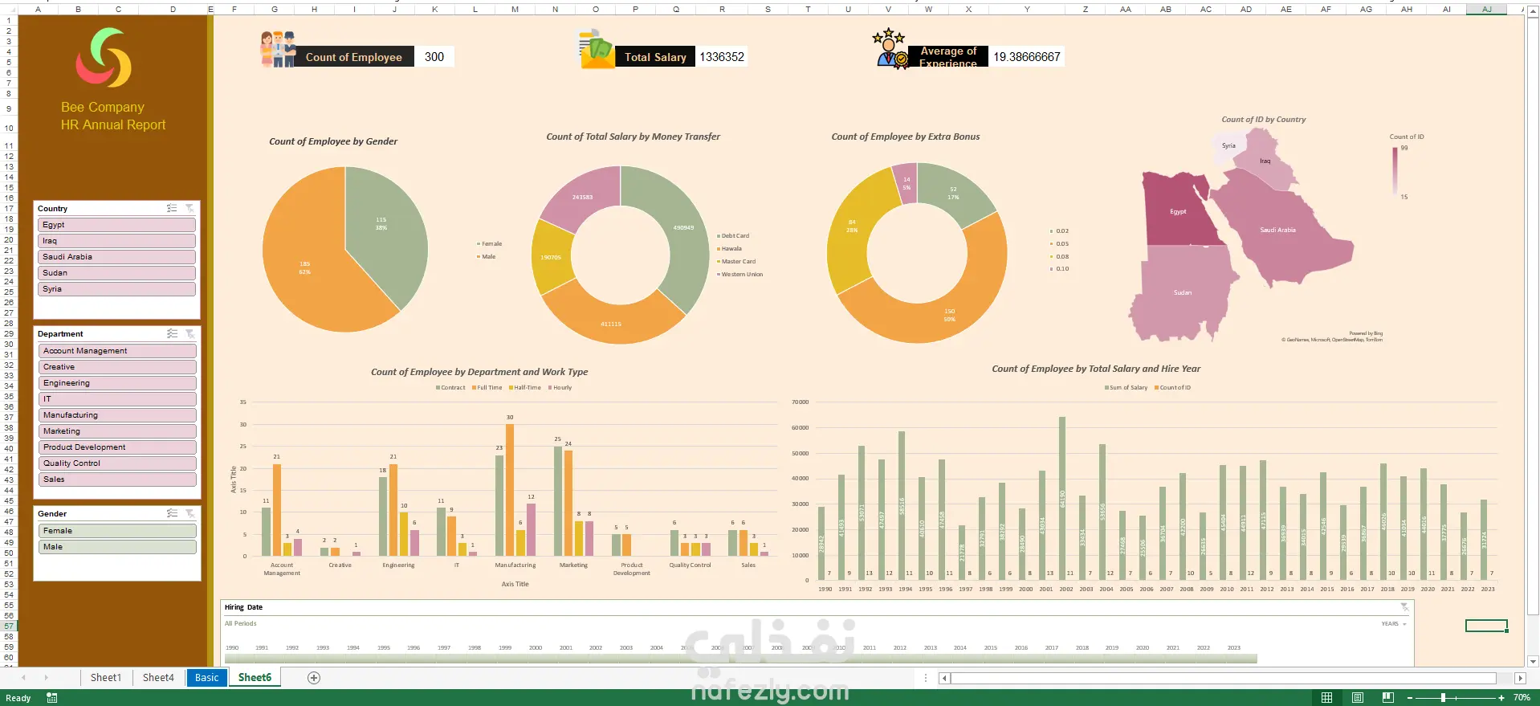This screenshot has height=706, width=1540.
Task: Select the Saudi Arabia slicer button
Action: (x=117, y=257)
